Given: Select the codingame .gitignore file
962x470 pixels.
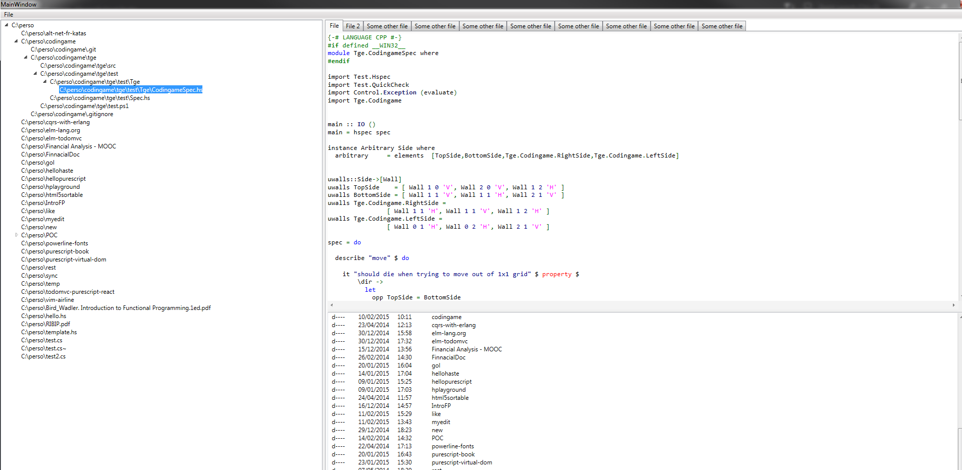Looking at the screenshot, I should pos(72,114).
